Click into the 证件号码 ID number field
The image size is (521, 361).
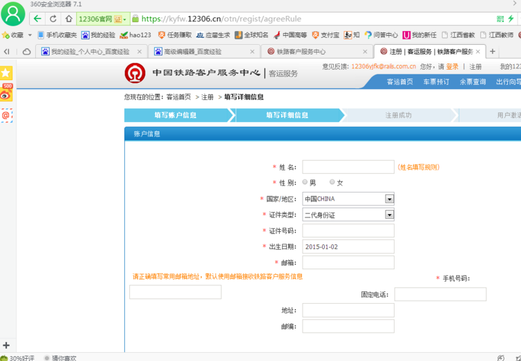point(348,231)
